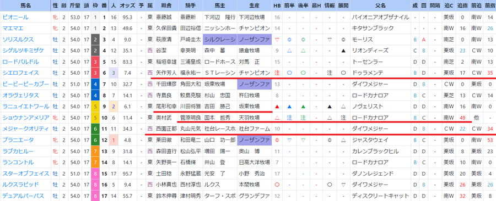This screenshot has height=201, width=496.
Task: Sort by 馬主 column header
Action: [220, 5]
